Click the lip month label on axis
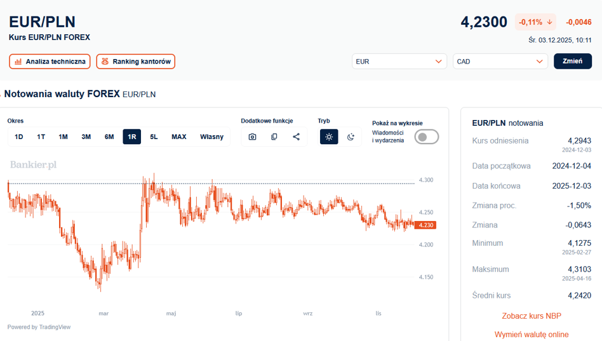 [239, 313]
